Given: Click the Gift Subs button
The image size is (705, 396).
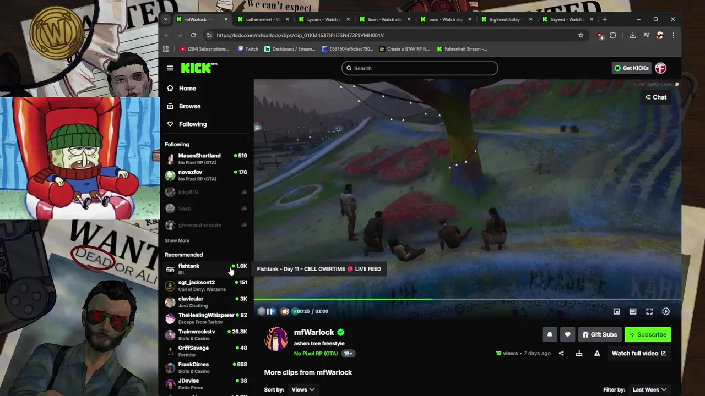Looking at the screenshot, I should point(600,334).
